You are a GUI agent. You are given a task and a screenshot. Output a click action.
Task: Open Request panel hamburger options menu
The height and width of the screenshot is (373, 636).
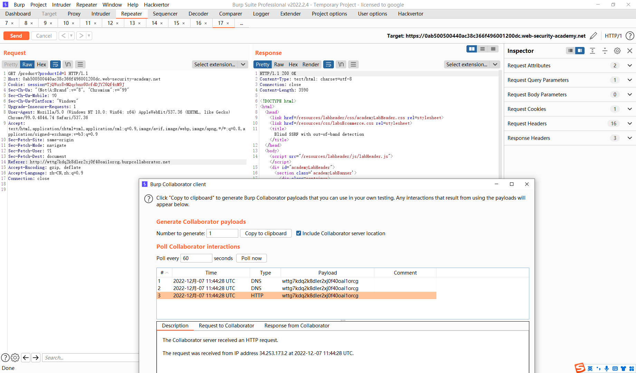pyautogui.click(x=80, y=65)
